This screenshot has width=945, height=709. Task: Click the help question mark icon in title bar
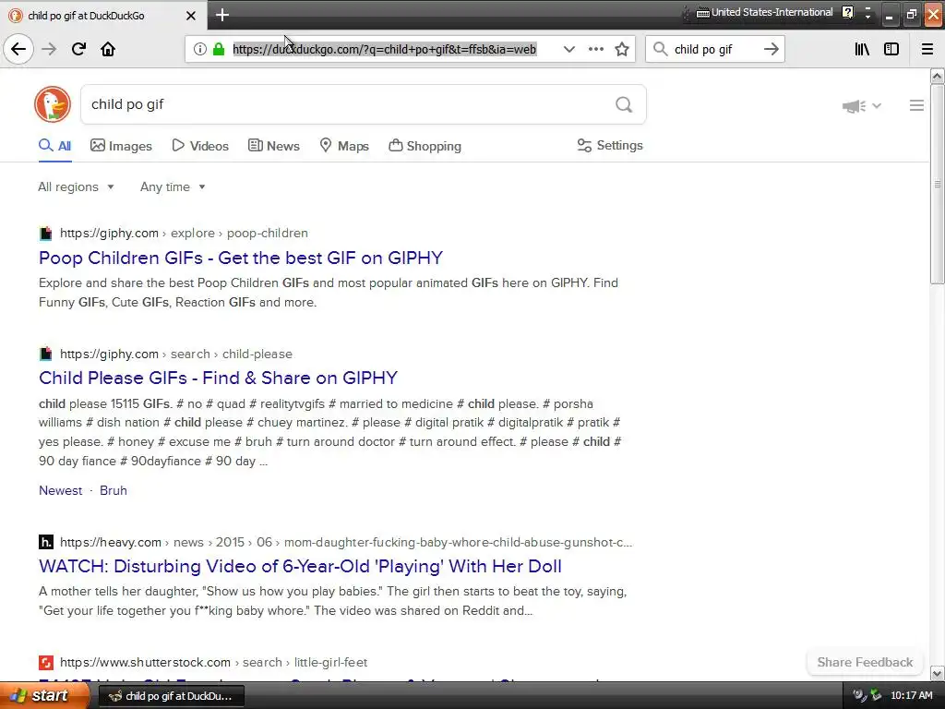pyautogui.click(x=848, y=13)
